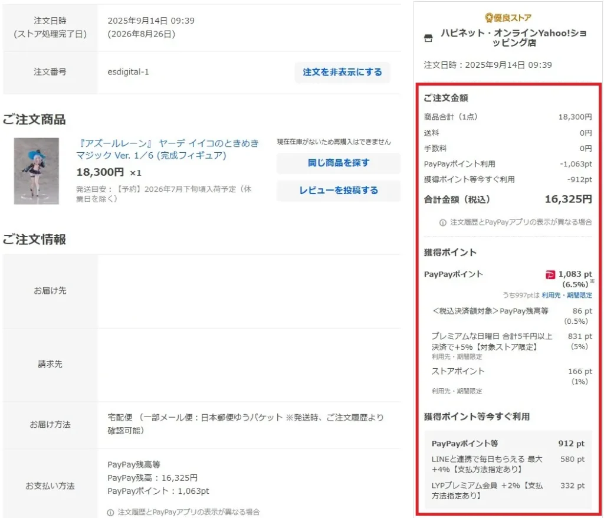Click the PayPayポイント利用 -1,063pt row value
Image resolution: width=604 pixels, height=518 pixels.
pos(576,164)
